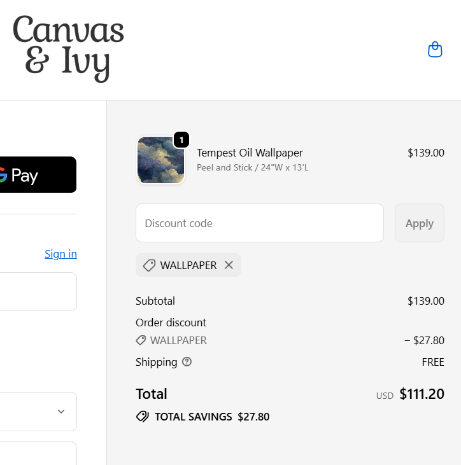
Task: Remove the WALLPAPER discount code chip
Action: (229, 265)
